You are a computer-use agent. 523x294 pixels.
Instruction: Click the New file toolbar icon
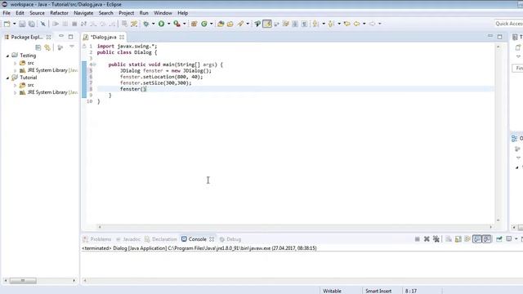[7, 24]
